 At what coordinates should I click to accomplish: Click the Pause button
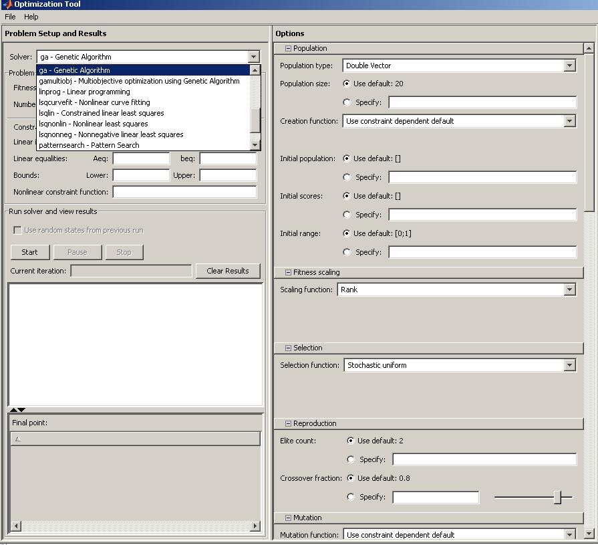(x=78, y=252)
